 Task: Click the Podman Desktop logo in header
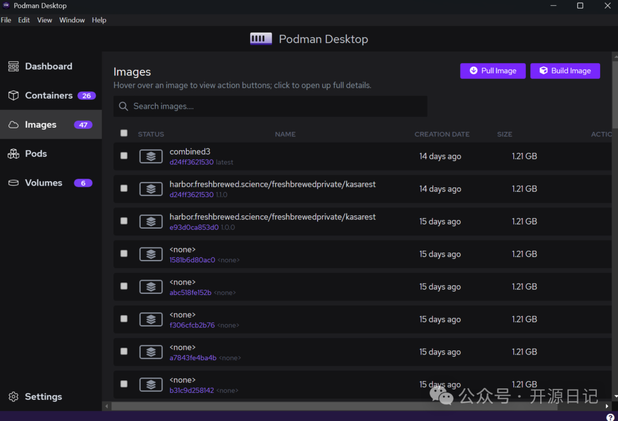261,39
